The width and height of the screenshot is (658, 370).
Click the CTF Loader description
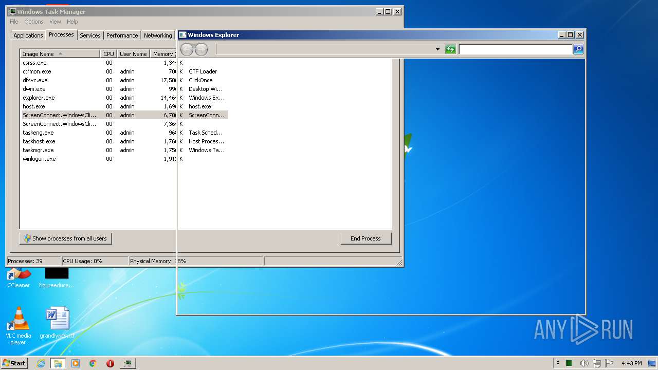click(203, 71)
